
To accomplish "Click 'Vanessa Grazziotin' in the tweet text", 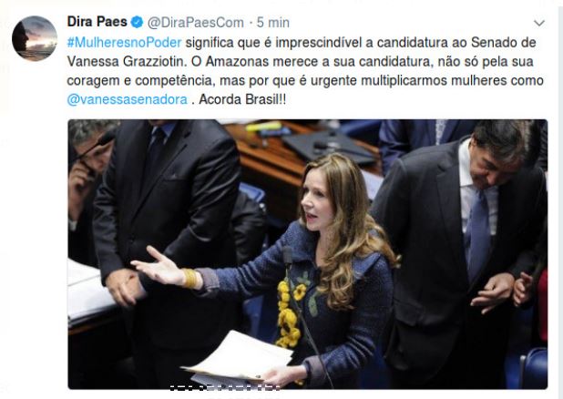I will (127, 62).
